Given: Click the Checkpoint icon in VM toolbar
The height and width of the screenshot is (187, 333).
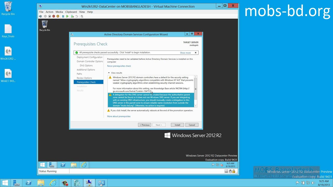Looking at the screenshot, I should (72, 16).
